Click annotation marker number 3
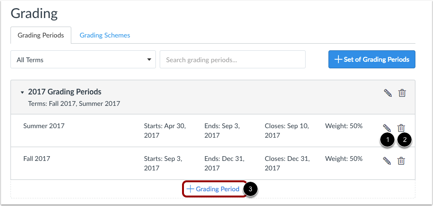Viewport: 433px width, 206px height. (250, 189)
